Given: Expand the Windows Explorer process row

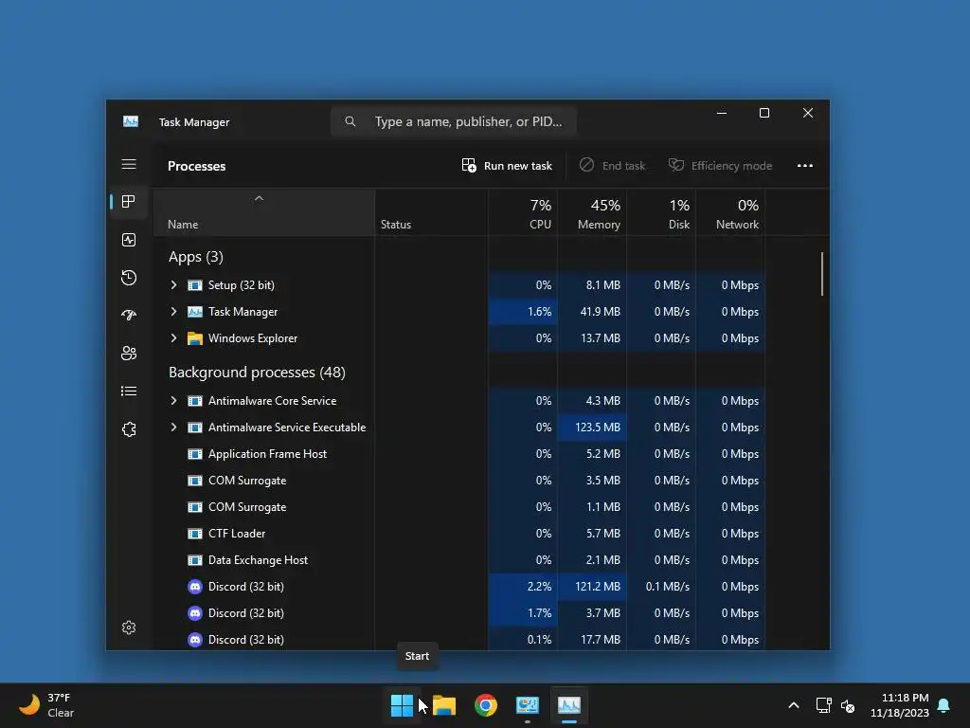Looking at the screenshot, I should [x=174, y=338].
